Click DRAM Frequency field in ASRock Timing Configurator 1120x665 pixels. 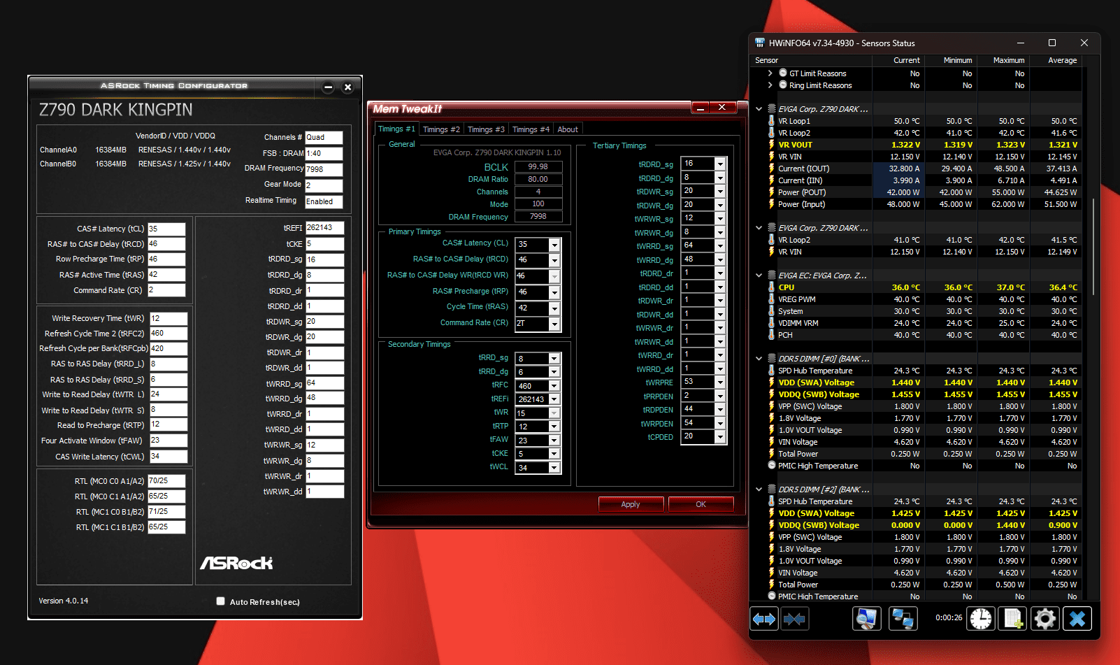point(324,169)
